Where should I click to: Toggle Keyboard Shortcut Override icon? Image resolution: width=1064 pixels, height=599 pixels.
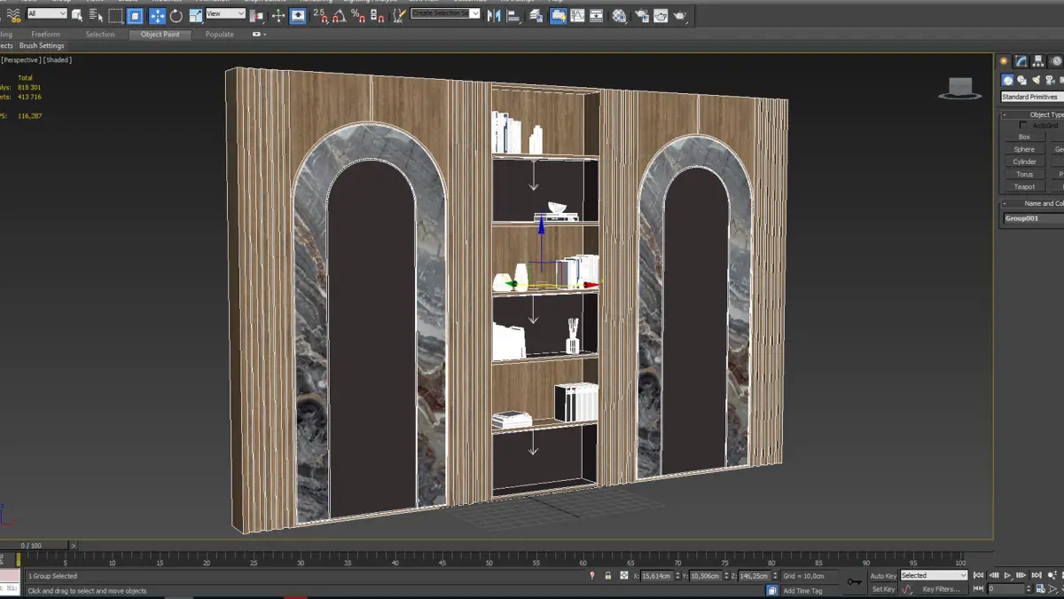pos(298,16)
